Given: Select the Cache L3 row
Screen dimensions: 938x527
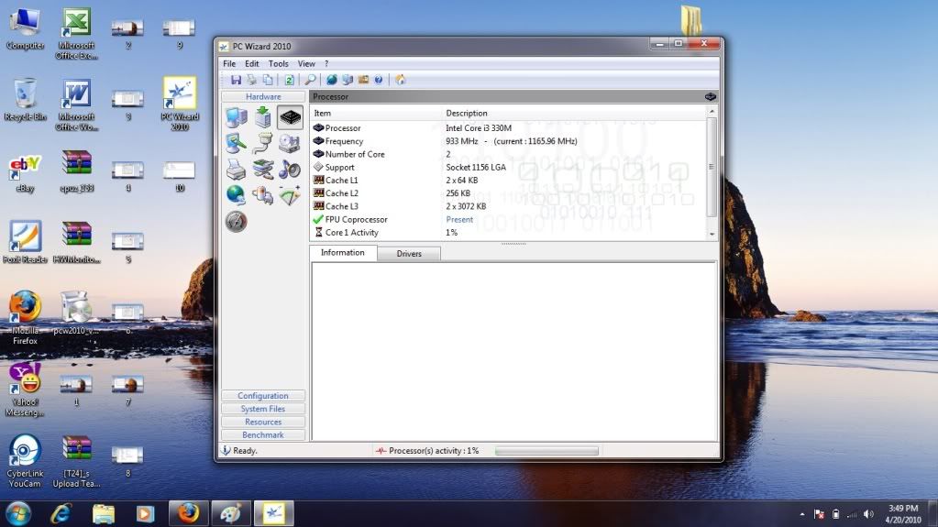Looking at the screenshot, I should coord(508,206).
